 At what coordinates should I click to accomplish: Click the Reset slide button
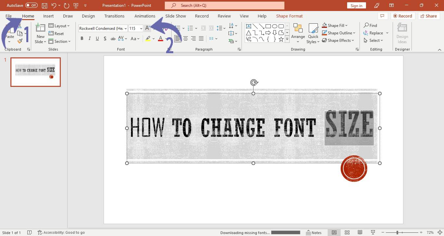tap(56, 34)
